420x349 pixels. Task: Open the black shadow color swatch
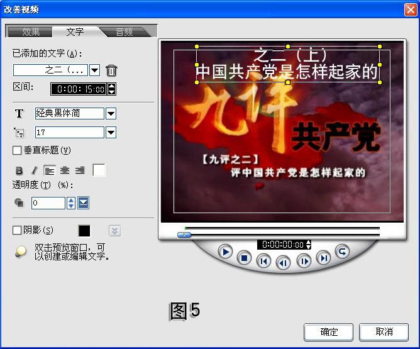[84, 231]
